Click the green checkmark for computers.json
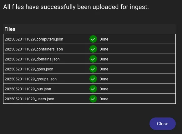Screen dimensions: 182x134 93,39
